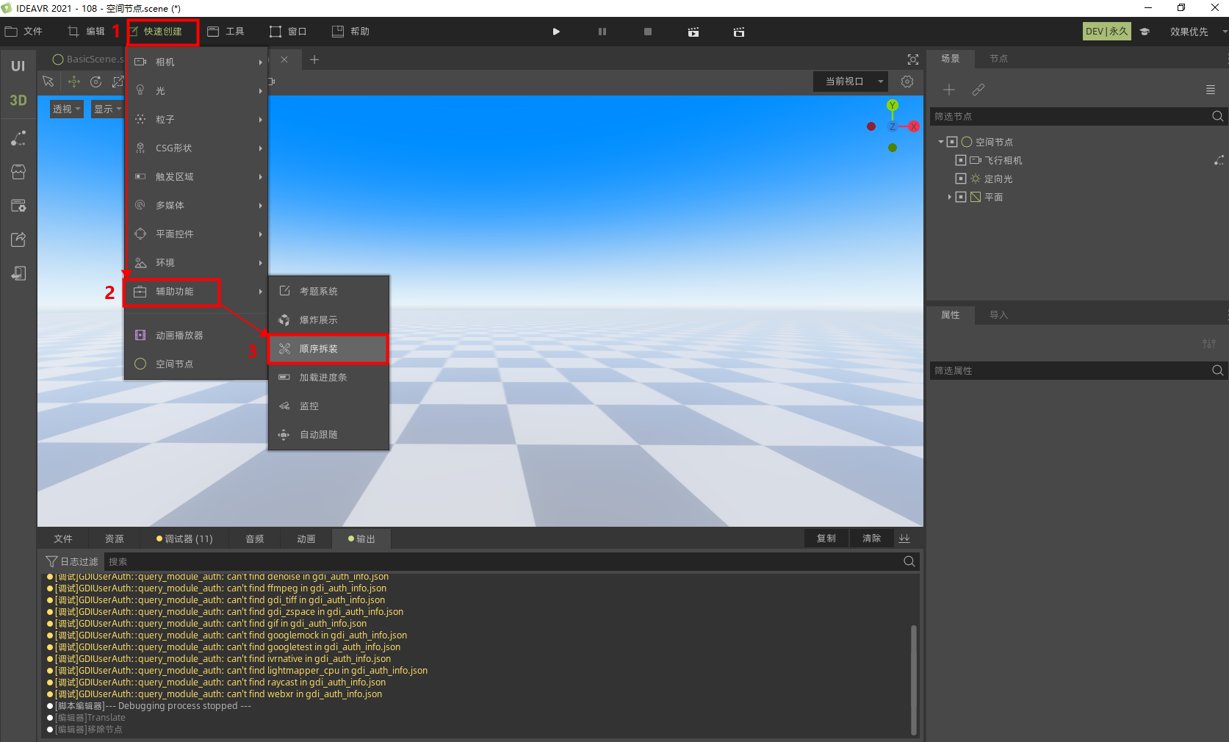The width and height of the screenshot is (1229, 742).
Task: Click the path icon beside 飞行相机
Action: (x=1219, y=160)
